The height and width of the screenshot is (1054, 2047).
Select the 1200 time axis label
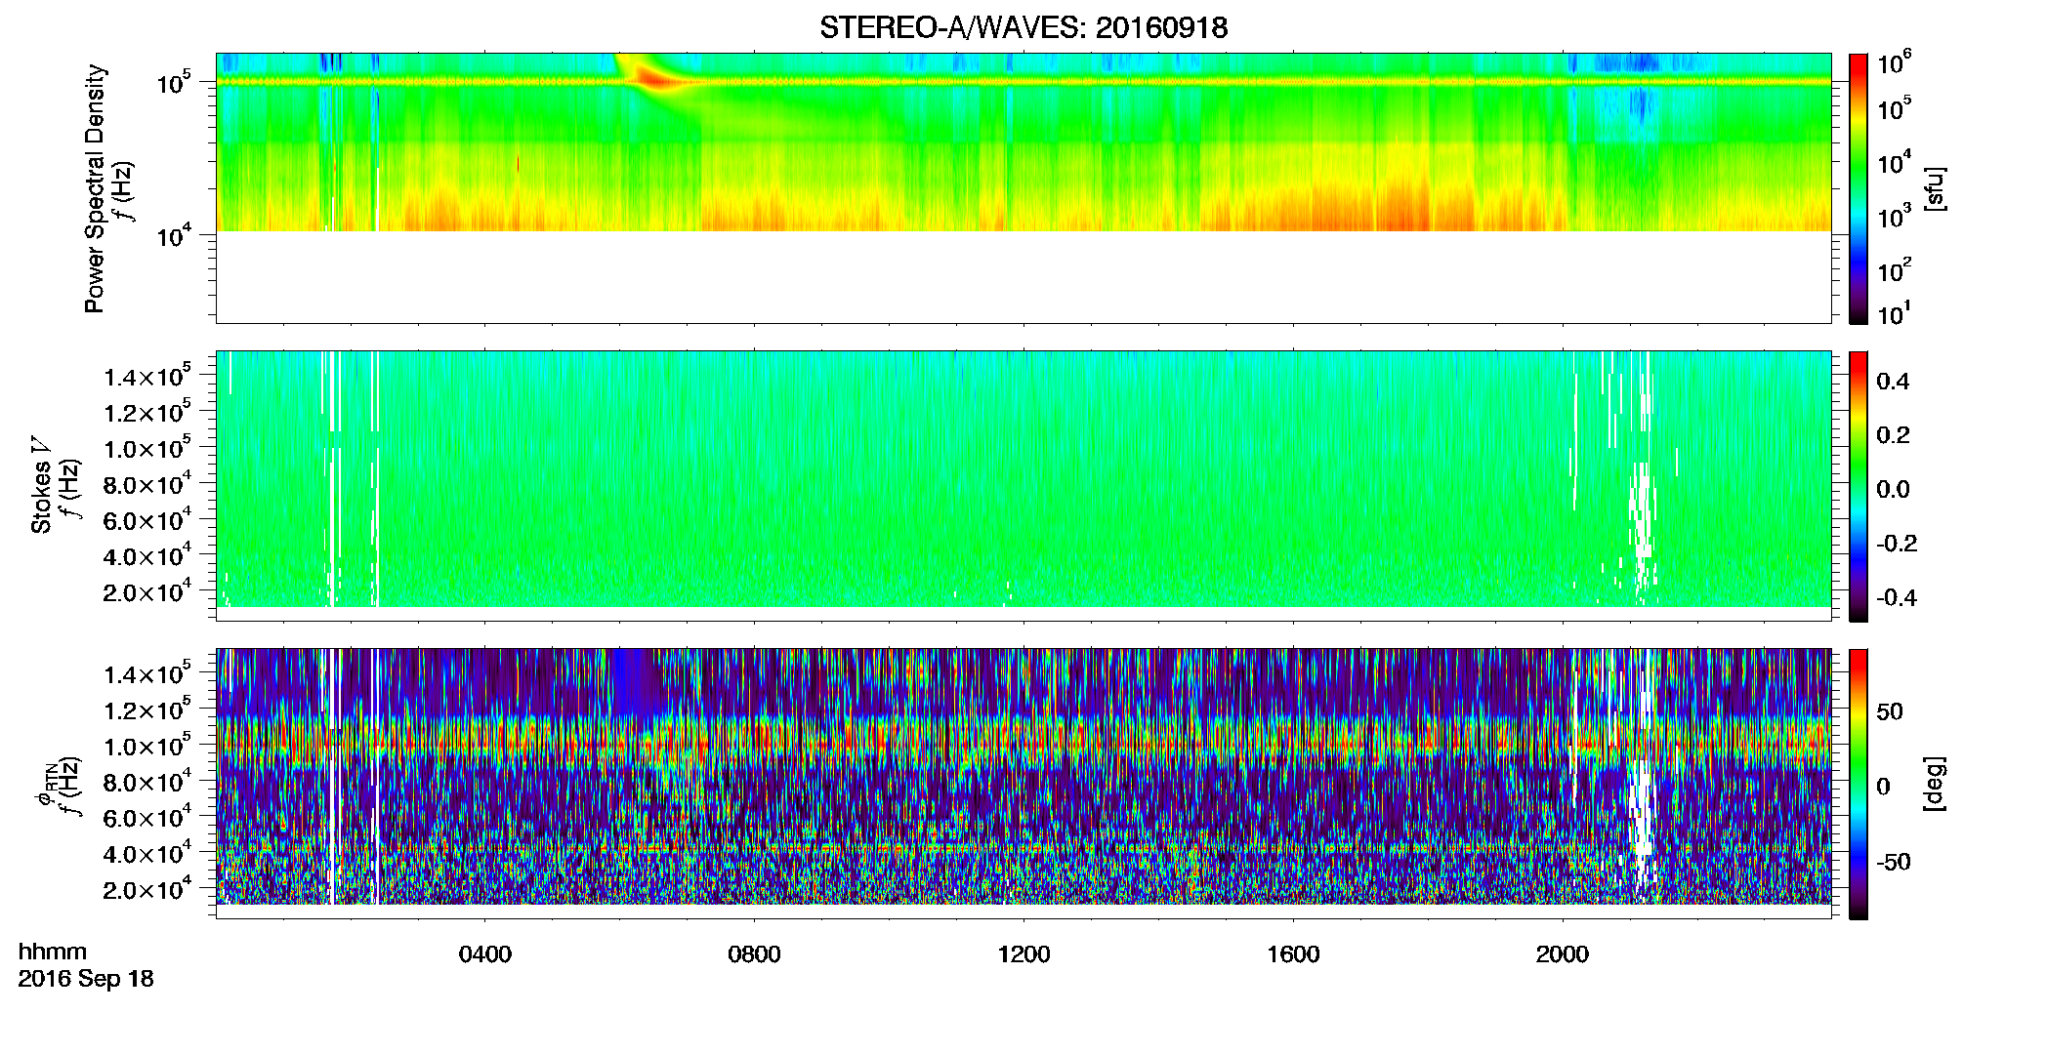coord(1023,954)
